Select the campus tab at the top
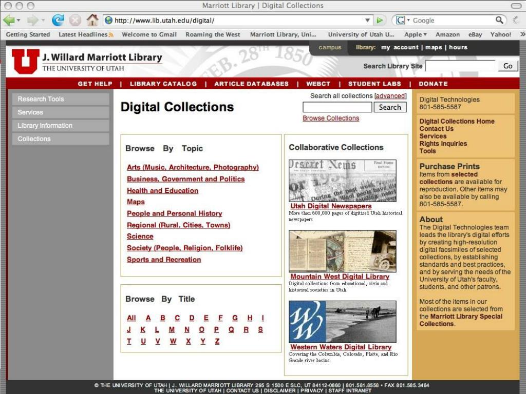Viewport: 526px width, 394px height. [x=330, y=47]
